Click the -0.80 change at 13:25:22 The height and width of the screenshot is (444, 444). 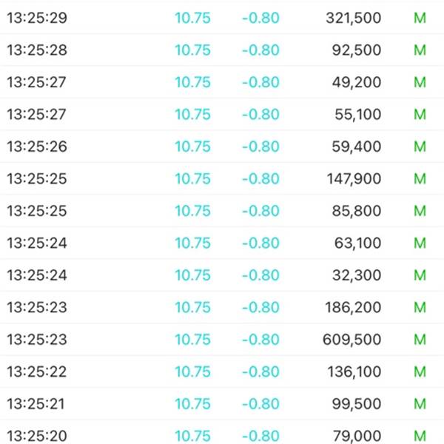pyautogui.click(x=260, y=371)
